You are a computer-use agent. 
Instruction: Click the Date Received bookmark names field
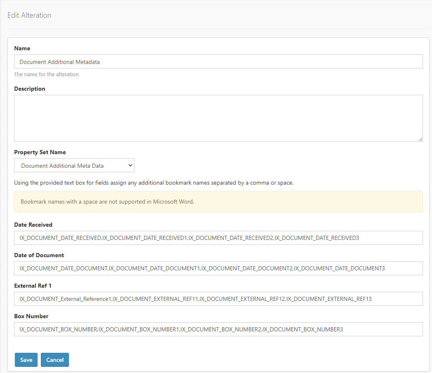(x=218, y=238)
